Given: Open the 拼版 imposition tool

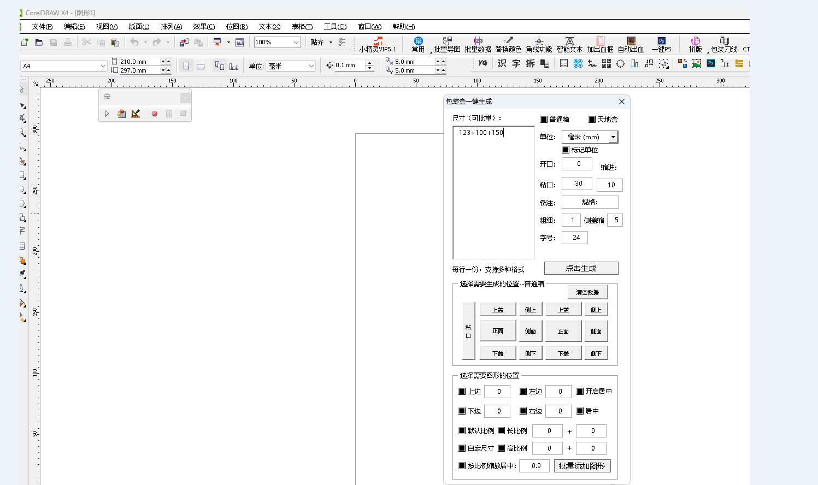Looking at the screenshot, I should point(695,45).
